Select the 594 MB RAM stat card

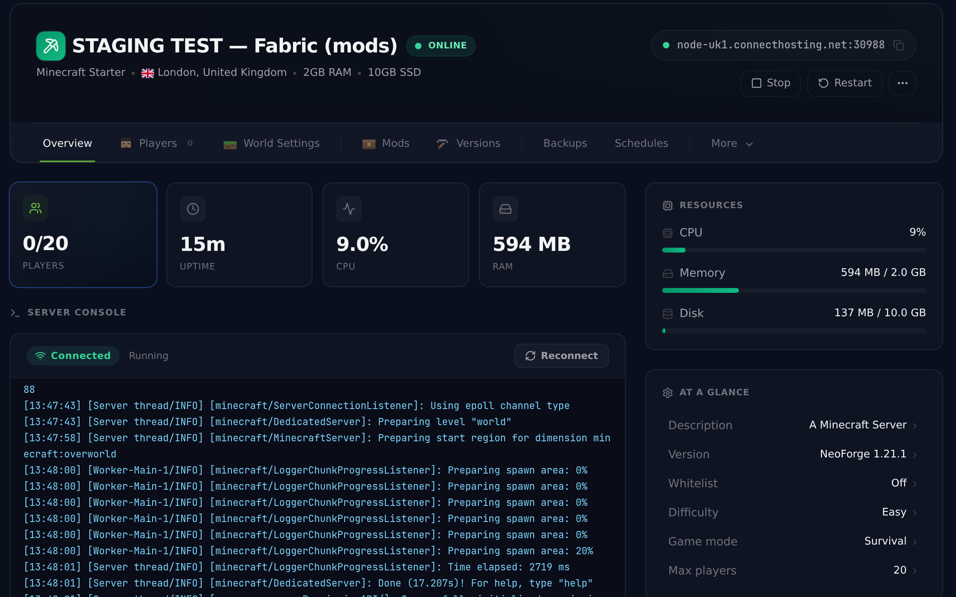(x=552, y=235)
